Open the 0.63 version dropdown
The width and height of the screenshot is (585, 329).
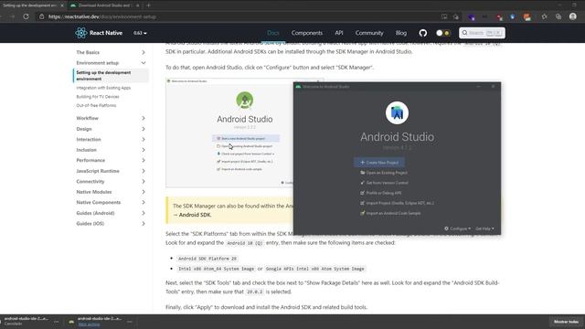point(140,33)
